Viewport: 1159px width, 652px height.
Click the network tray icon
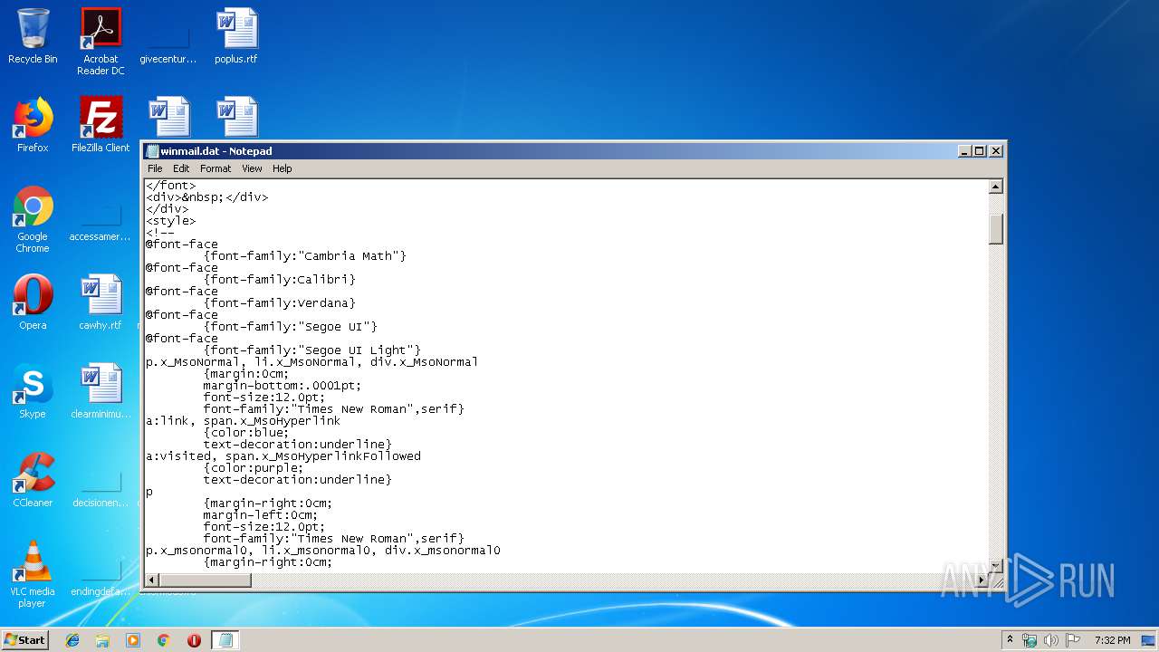(x=1030, y=640)
